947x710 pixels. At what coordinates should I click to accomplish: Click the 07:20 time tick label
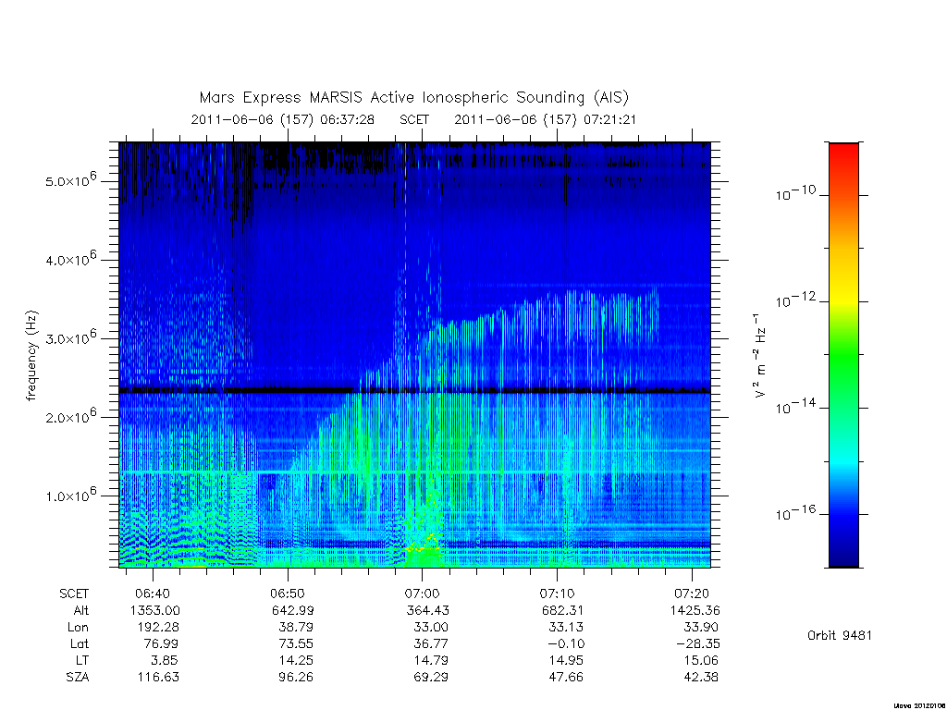tap(692, 594)
